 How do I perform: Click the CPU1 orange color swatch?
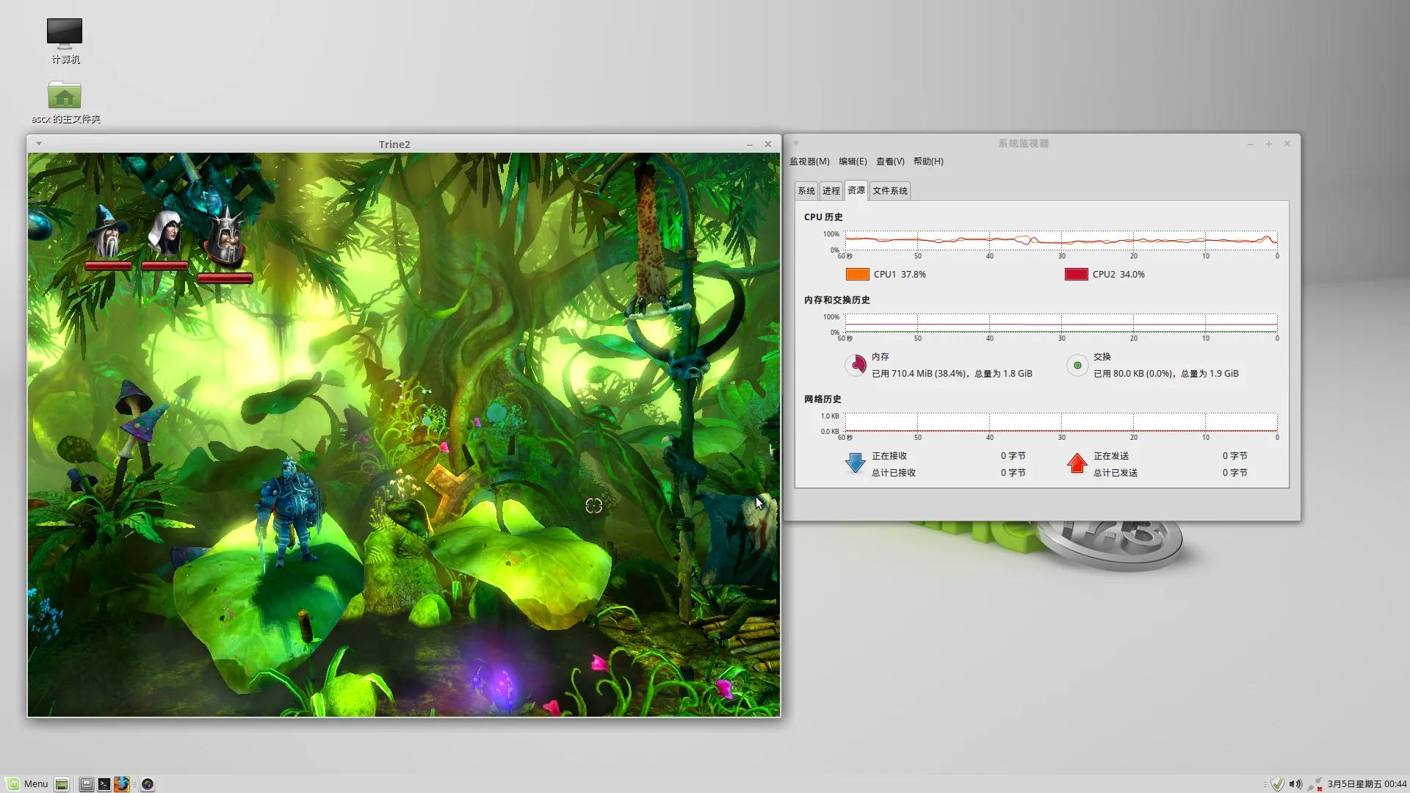click(857, 275)
